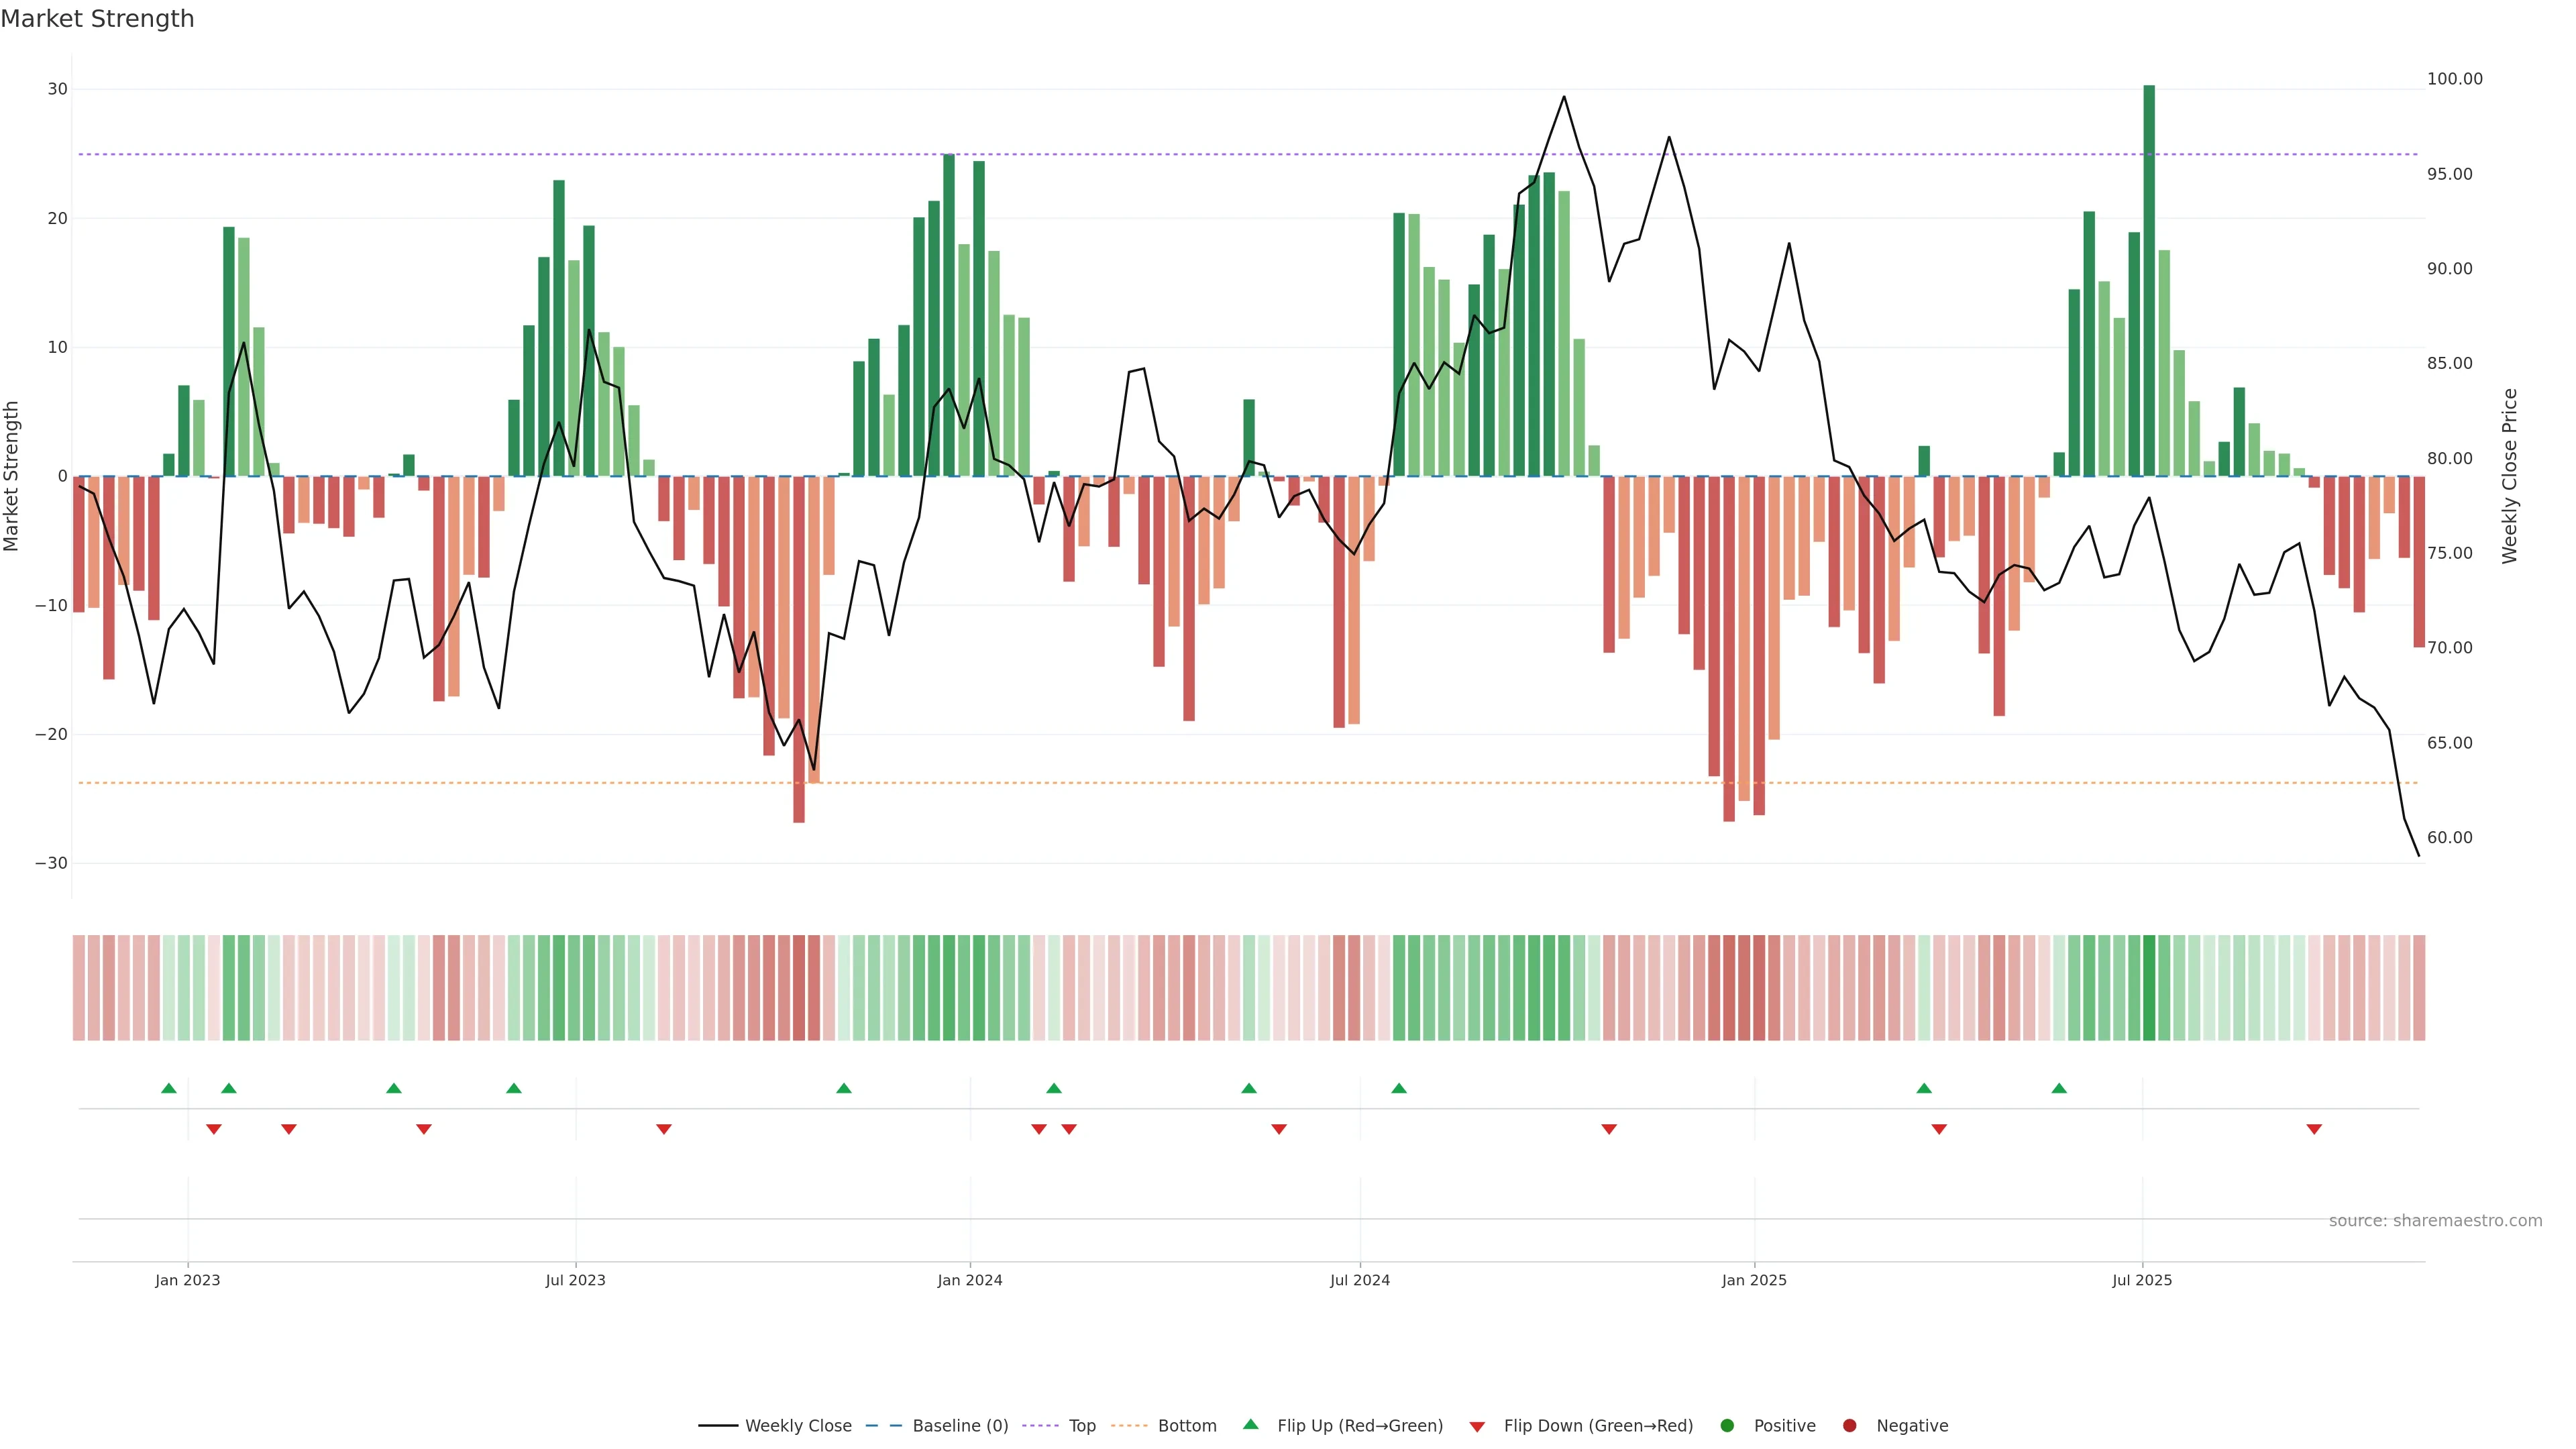Viewport: 2576px width, 1449px height.
Task: Click the Flip Down red triangle legend icon
Action: [1477, 1426]
